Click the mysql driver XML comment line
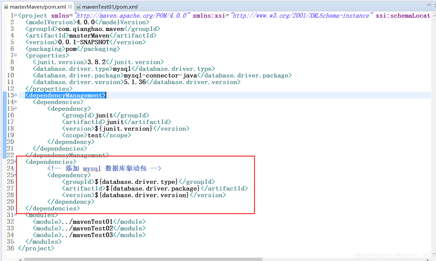 tap(104, 169)
